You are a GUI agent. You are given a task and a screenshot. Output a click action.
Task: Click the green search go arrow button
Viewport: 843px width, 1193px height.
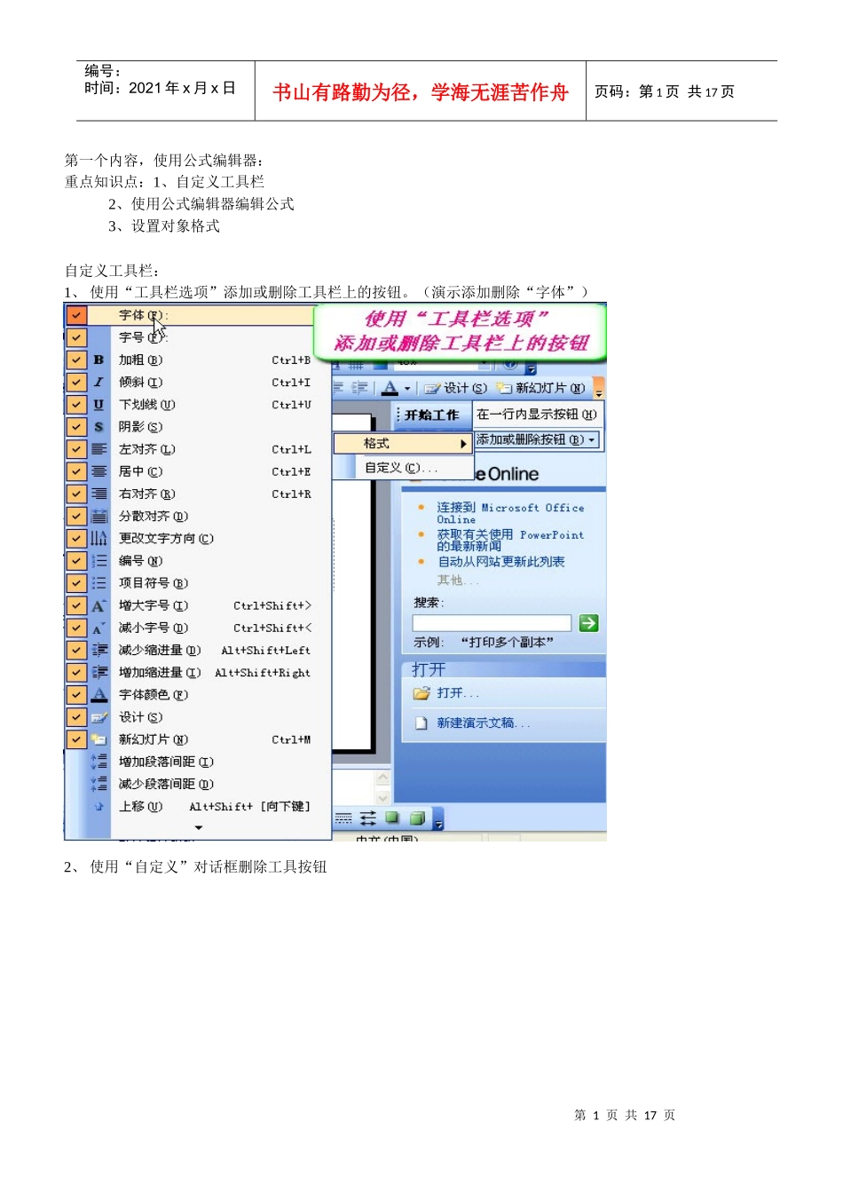pos(588,623)
